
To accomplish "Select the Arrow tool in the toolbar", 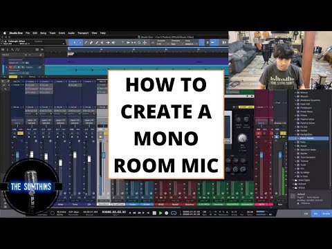I will pyautogui.click(x=75, y=42).
